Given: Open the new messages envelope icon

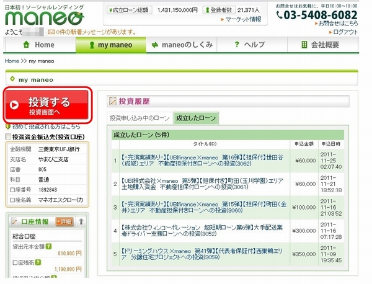Looking at the screenshot, I should point(51,32).
